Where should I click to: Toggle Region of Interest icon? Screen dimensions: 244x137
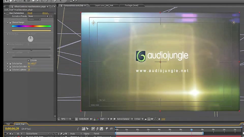[111, 119]
